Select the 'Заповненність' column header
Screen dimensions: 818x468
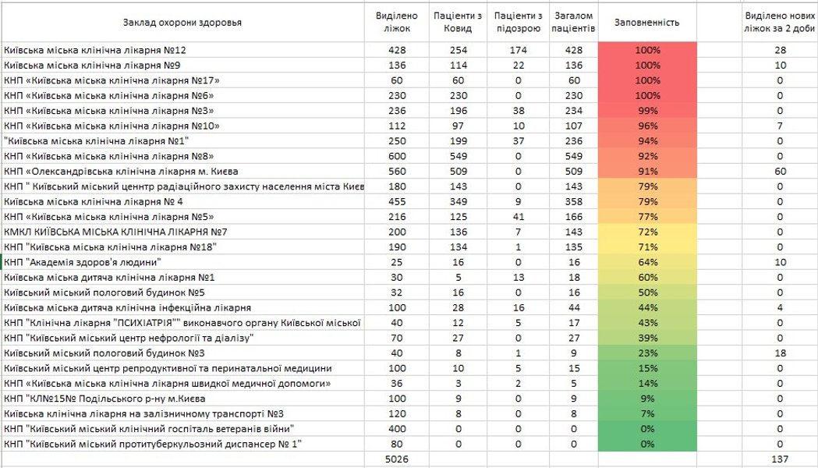click(x=647, y=23)
